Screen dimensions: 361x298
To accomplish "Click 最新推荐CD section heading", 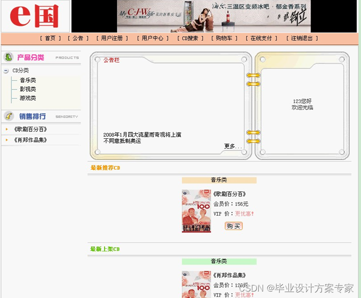I will (x=105, y=168).
